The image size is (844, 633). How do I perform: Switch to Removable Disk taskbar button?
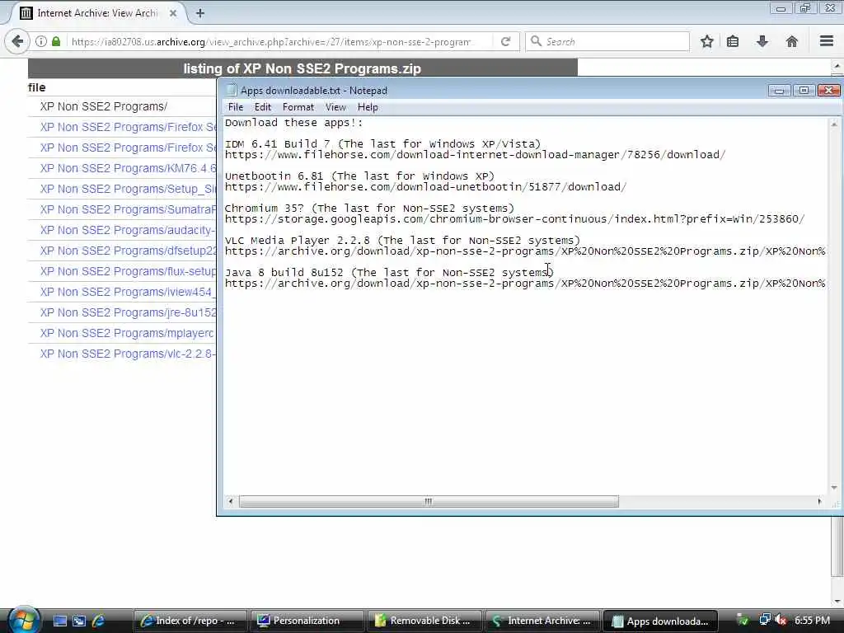coord(424,621)
